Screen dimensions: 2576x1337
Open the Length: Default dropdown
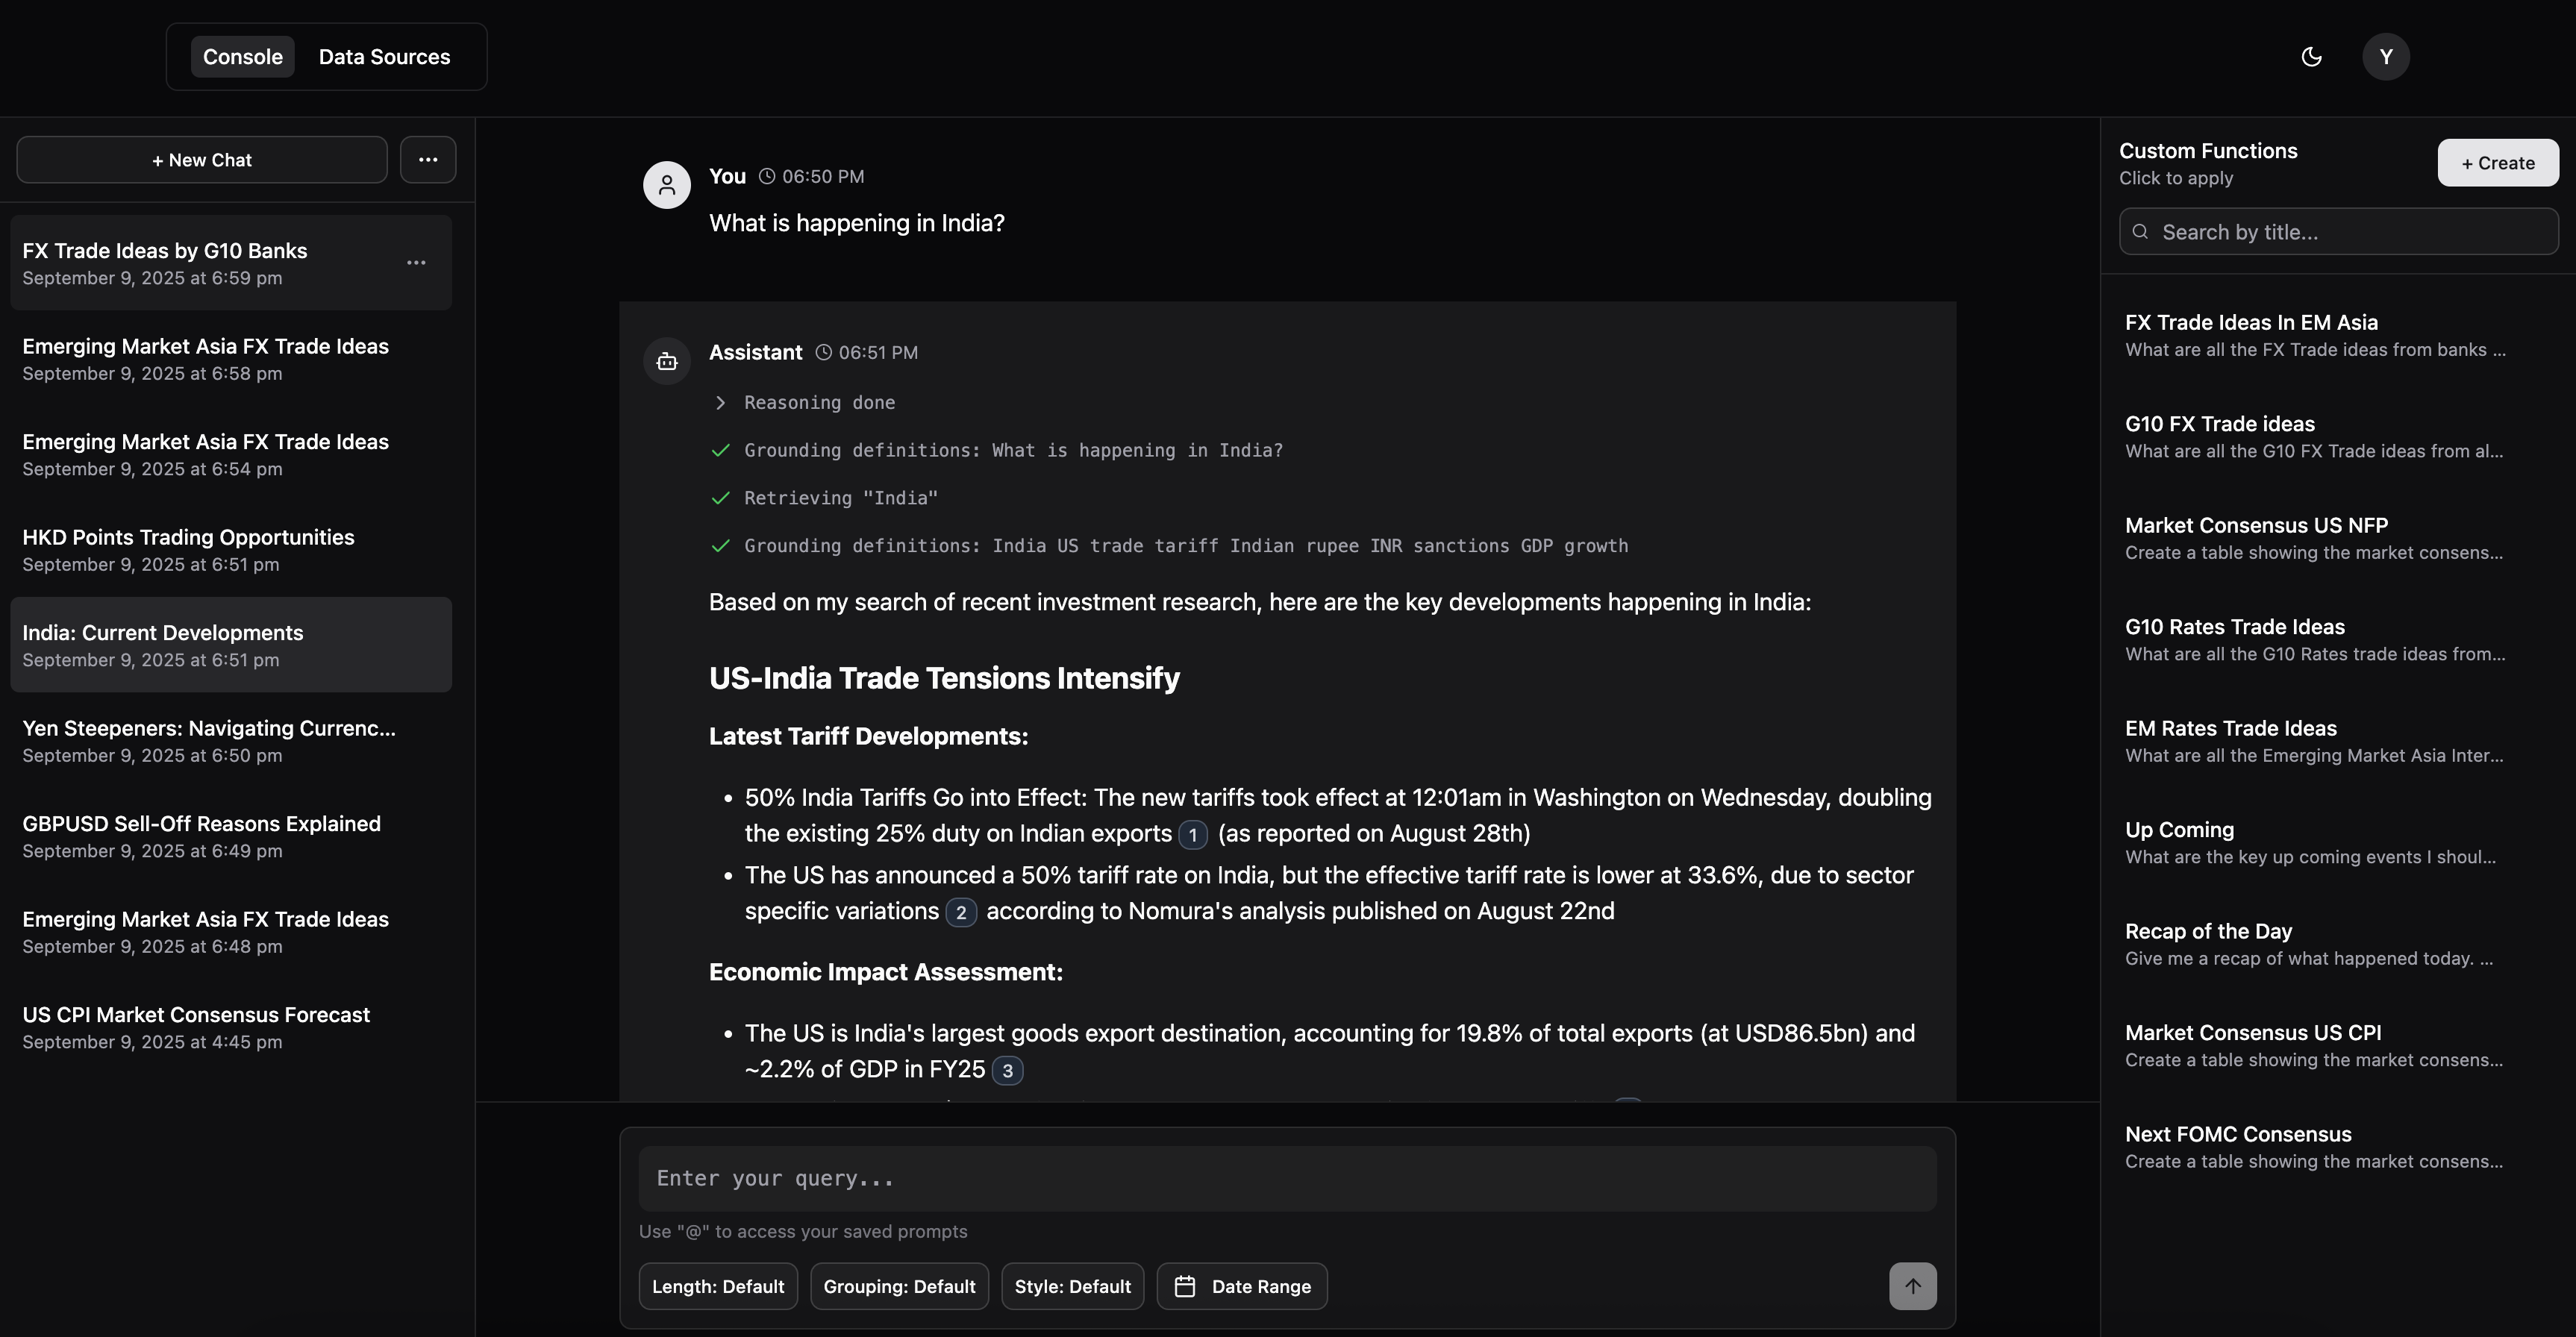717,1286
